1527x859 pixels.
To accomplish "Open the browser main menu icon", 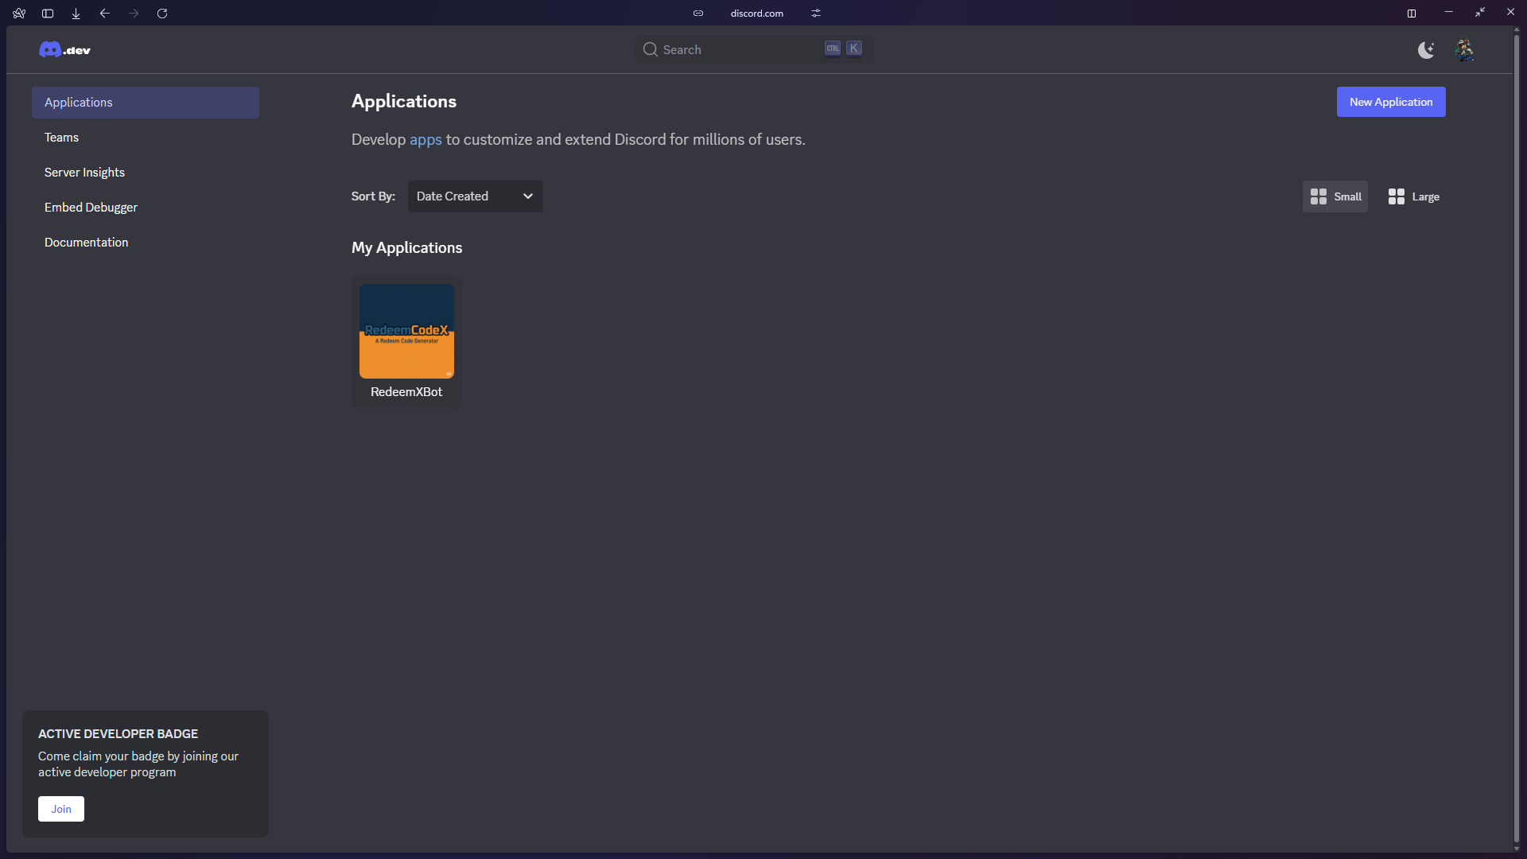I will [19, 14].
